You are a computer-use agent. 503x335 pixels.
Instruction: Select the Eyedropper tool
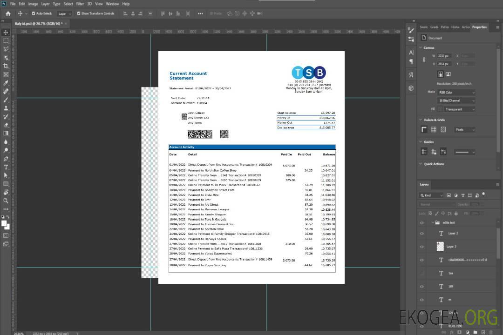click(x=6, y=83)
